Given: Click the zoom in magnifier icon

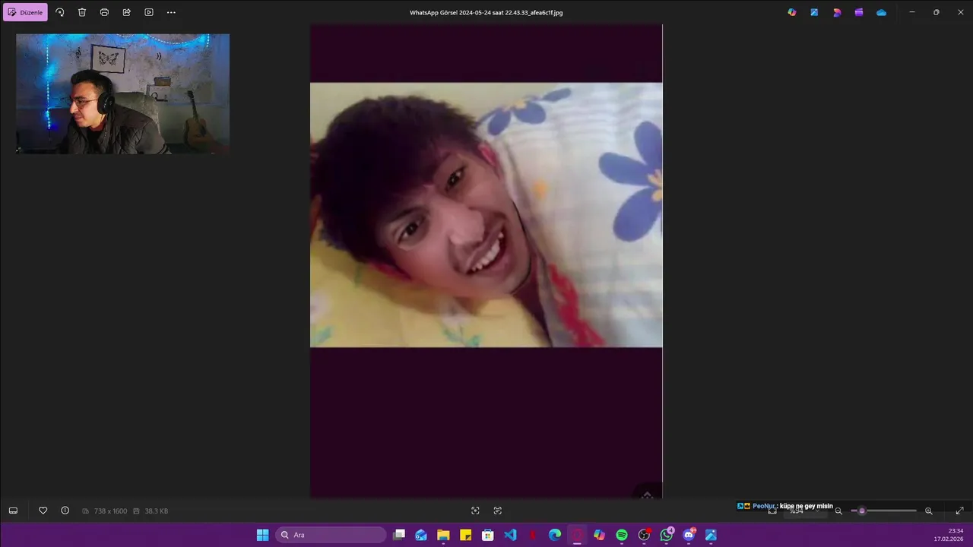Looking at the screenshot, I should [928, 511].
